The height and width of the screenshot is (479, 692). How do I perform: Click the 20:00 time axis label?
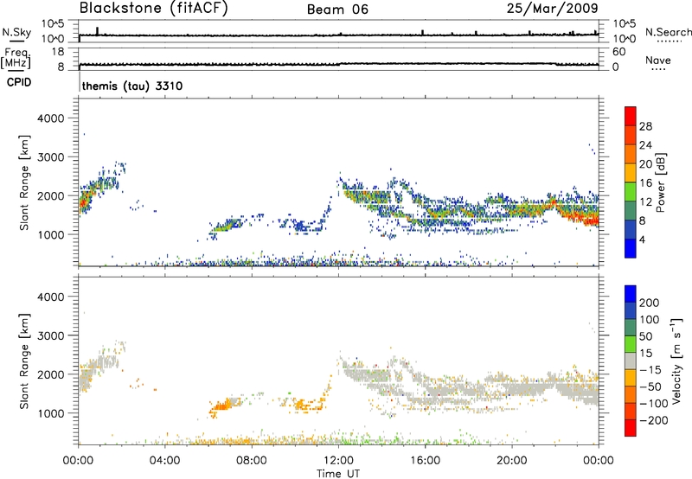coord(511,461)
